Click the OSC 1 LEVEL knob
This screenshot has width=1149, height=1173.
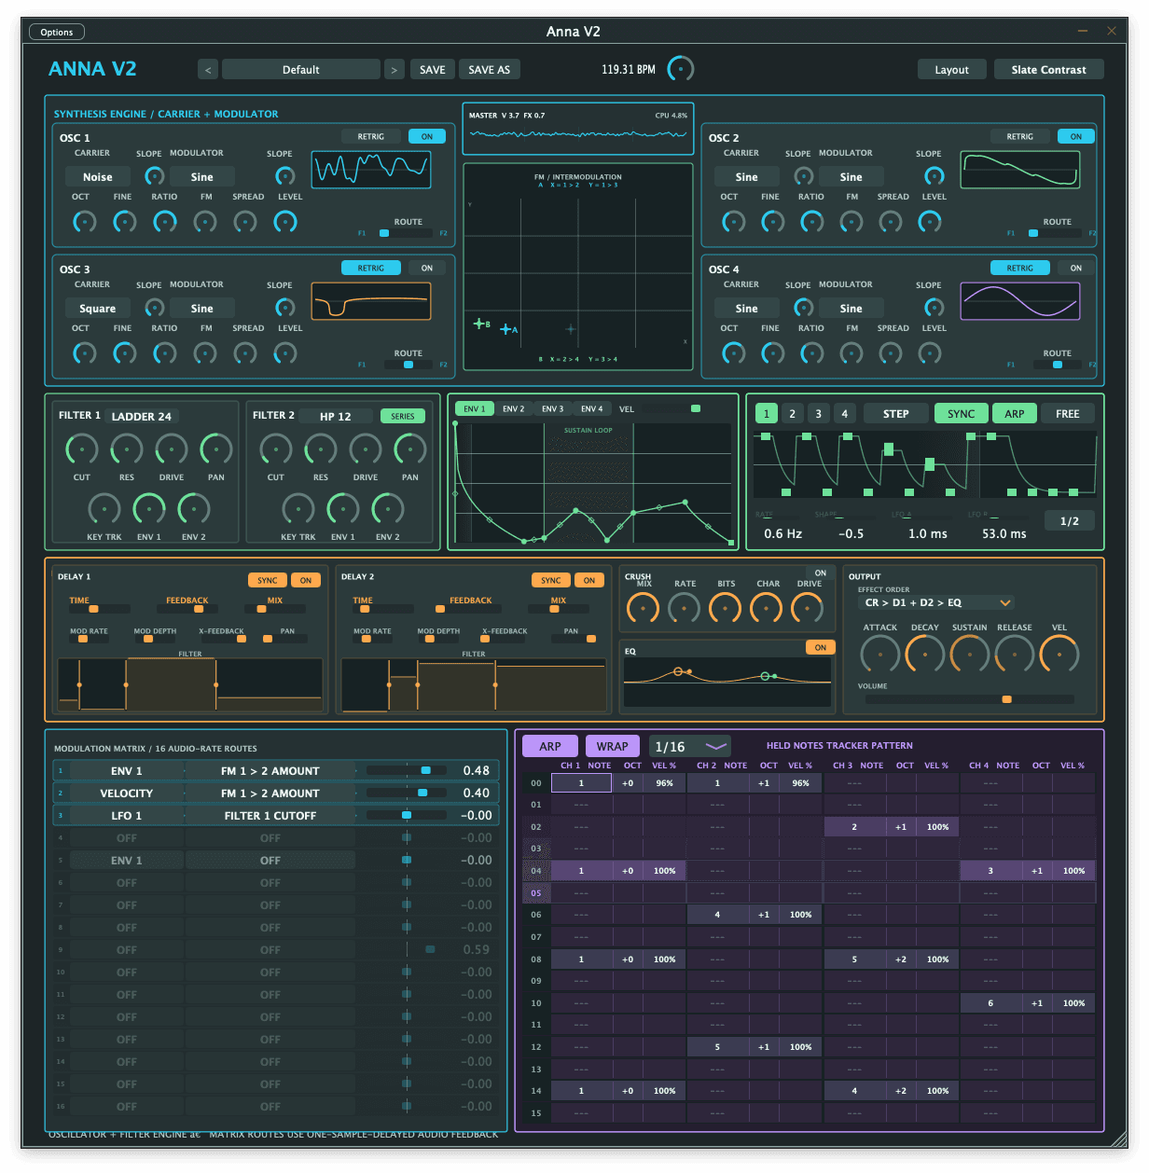coord(285,222)
